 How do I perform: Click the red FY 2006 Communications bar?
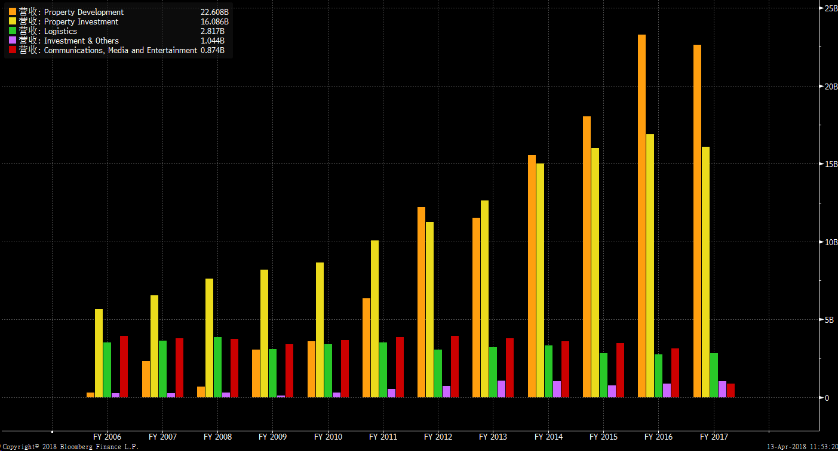pyautogui.click(x=124, y=366)
